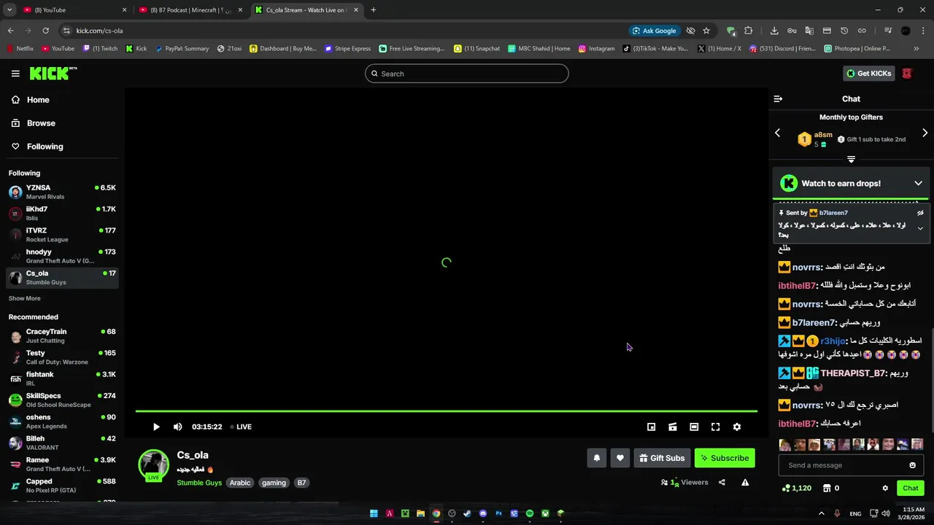Image resolution: width=934 pixels, height=525 pixels.
Task: Open a new browser tab
Action: (x=374, y=10)
